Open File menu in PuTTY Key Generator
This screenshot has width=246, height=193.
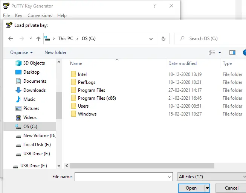(x=6, y=15)
